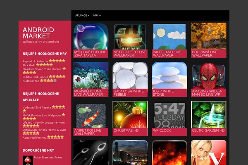
Task: Open the blonde woman app thumbnail
Action: 209,153
